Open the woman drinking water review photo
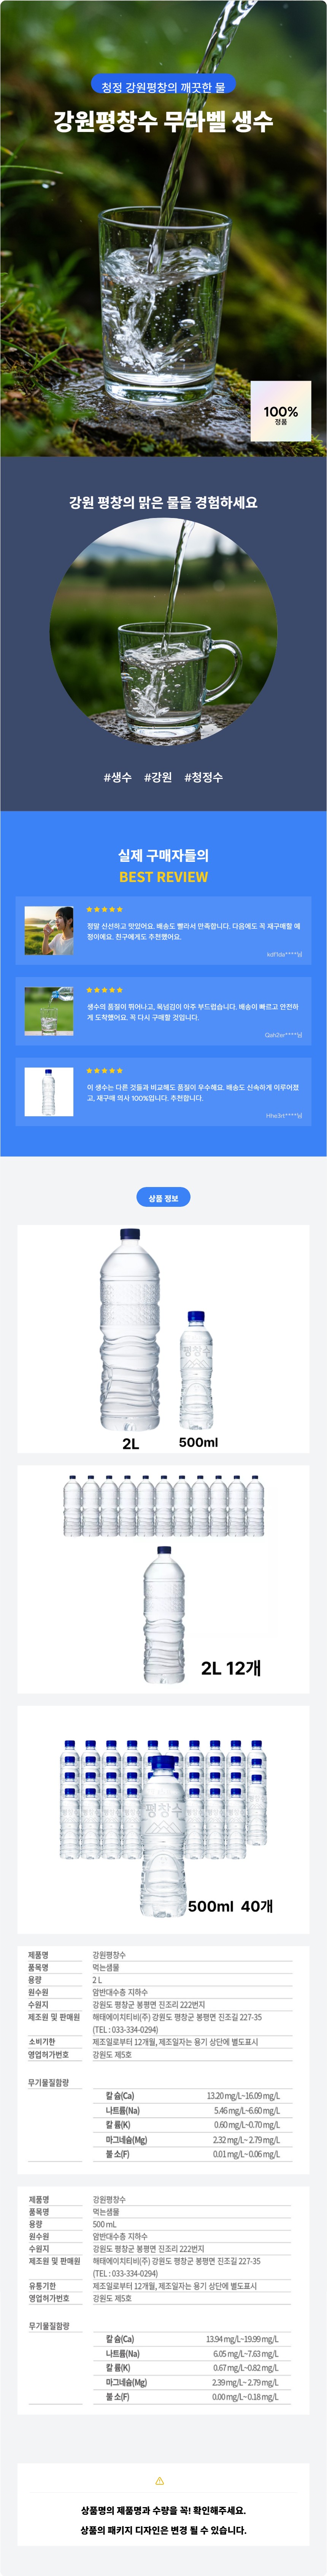Viewport: 327px width, 2576px height. 49,930
